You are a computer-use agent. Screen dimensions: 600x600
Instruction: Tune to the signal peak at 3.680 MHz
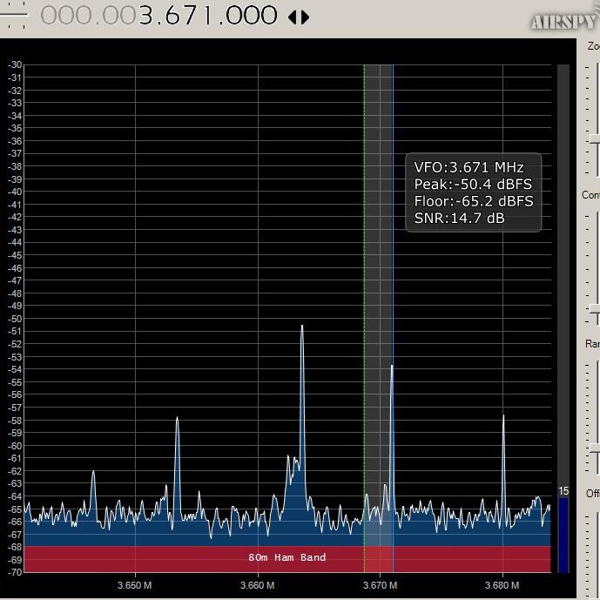(503, 416)
